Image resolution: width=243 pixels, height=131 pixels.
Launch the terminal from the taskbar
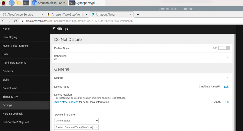click(26, 3)
